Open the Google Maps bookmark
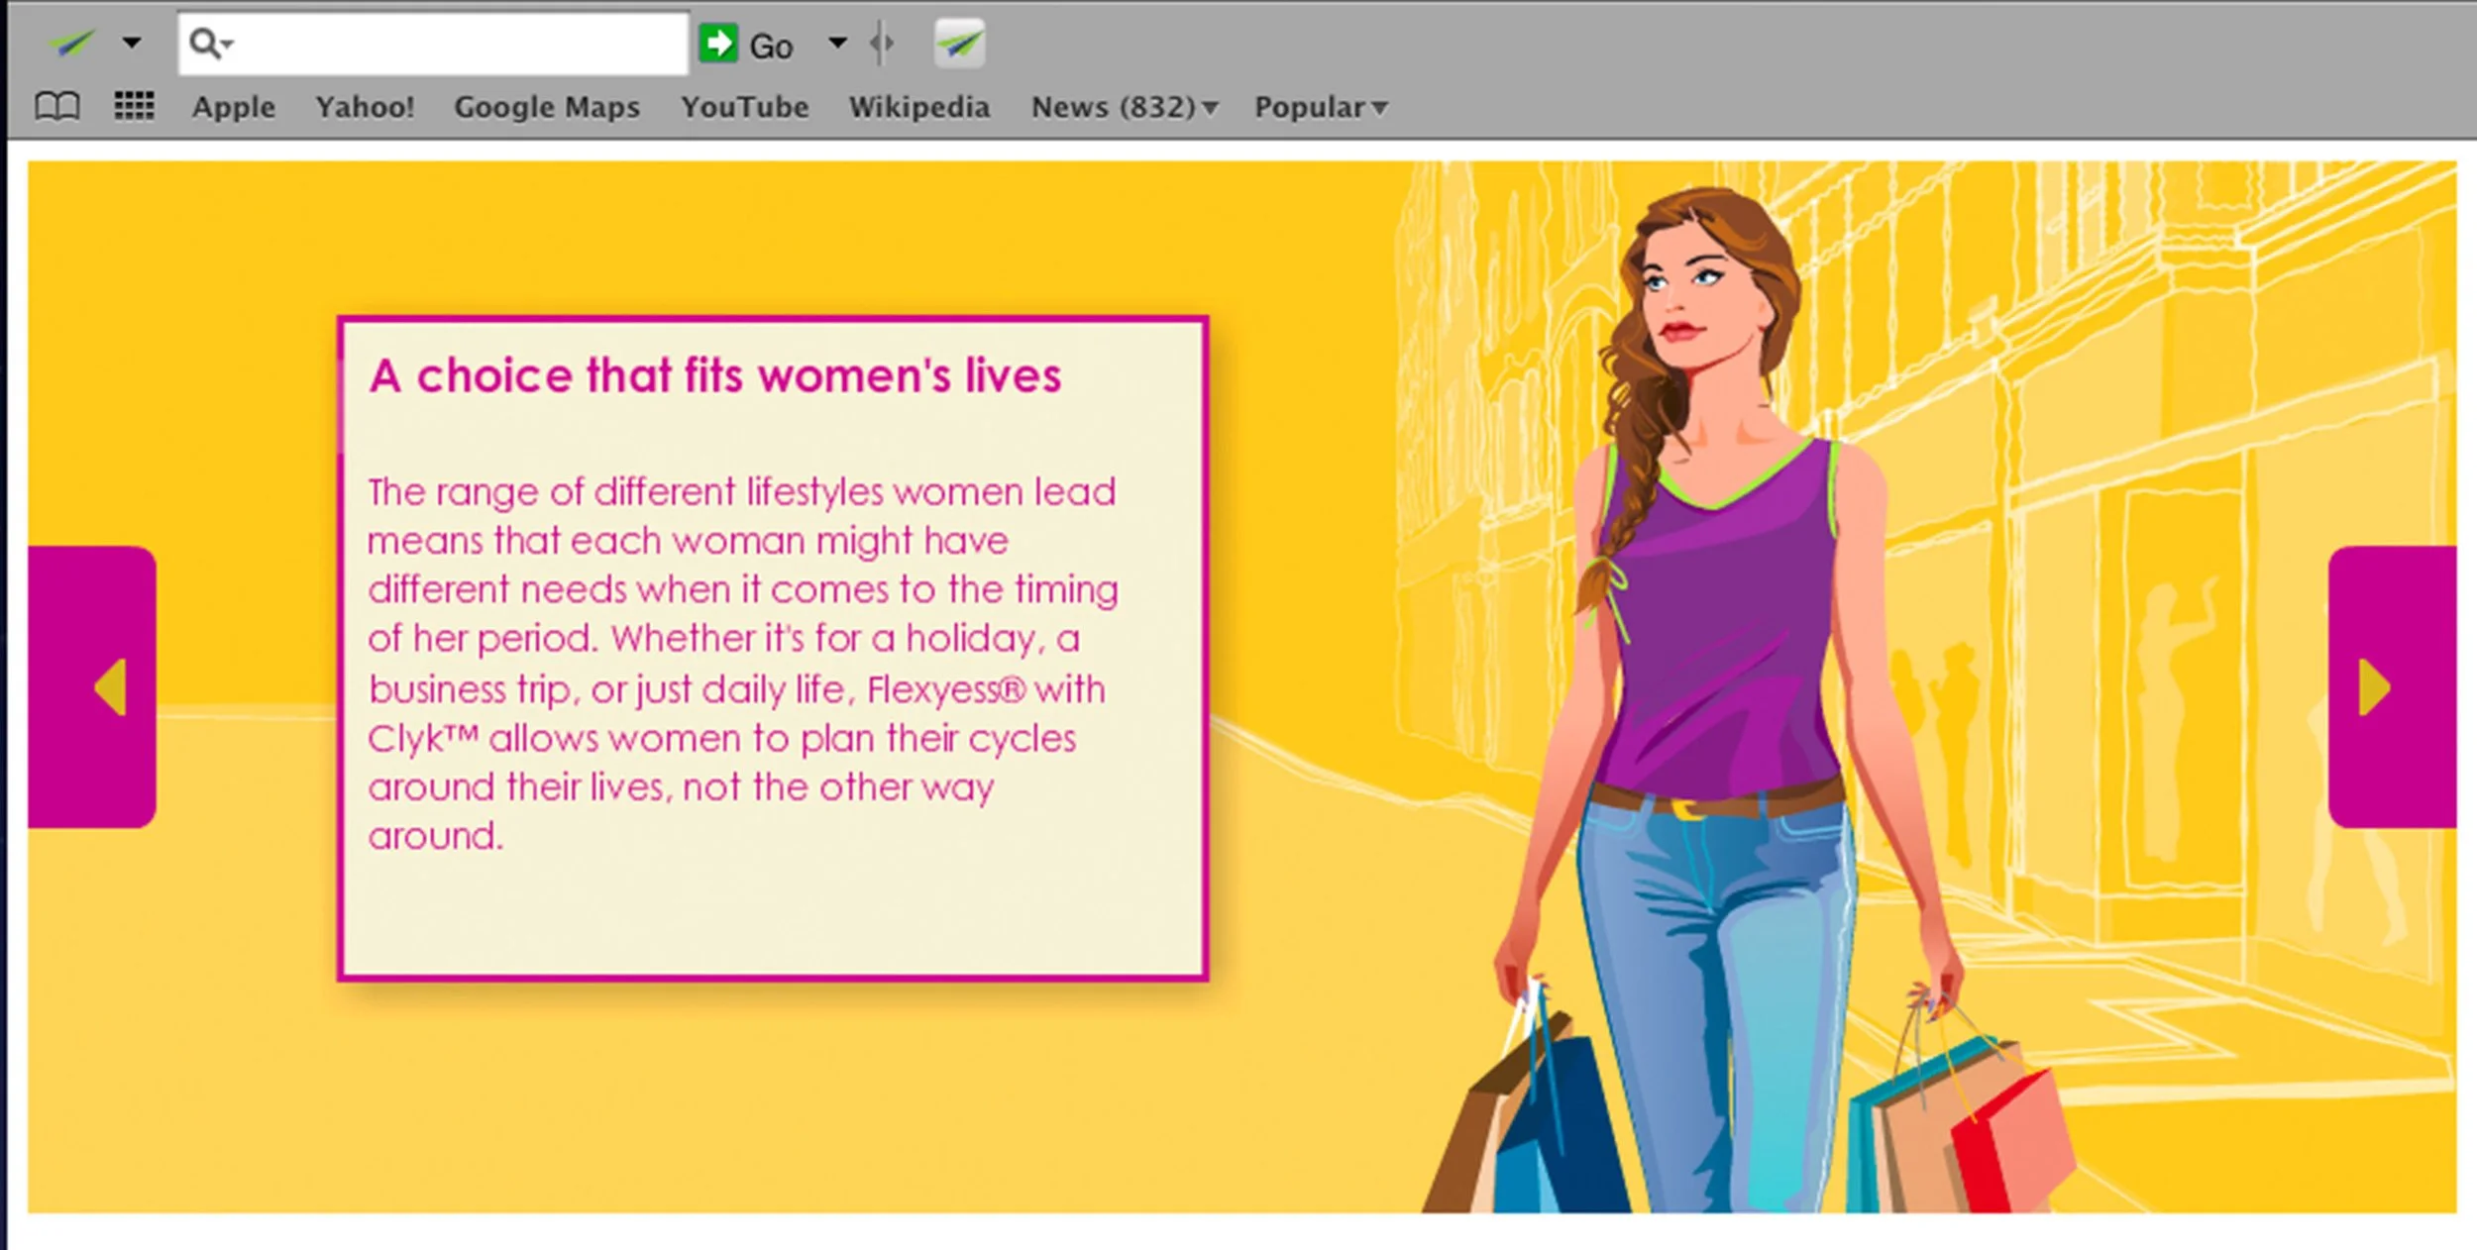The image size is (2477, 1250). tap(547, 107)
